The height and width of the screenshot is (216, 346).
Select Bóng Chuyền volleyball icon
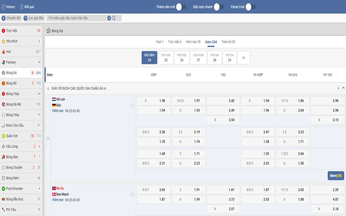coord(3,168)
